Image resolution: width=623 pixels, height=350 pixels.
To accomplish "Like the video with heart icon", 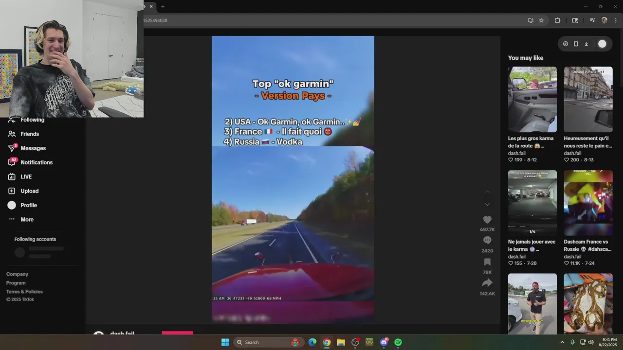I will click(x=487, y=220).
